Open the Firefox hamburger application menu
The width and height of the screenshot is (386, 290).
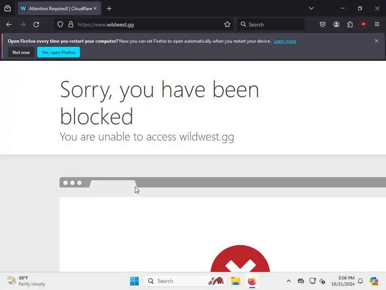point(377,24)
